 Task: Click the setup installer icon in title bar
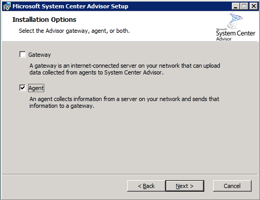[x=7, y=6]
